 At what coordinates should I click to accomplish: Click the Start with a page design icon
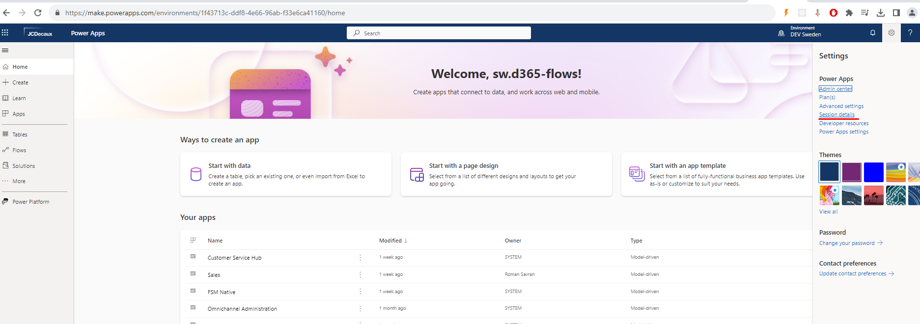coord(417,174)
